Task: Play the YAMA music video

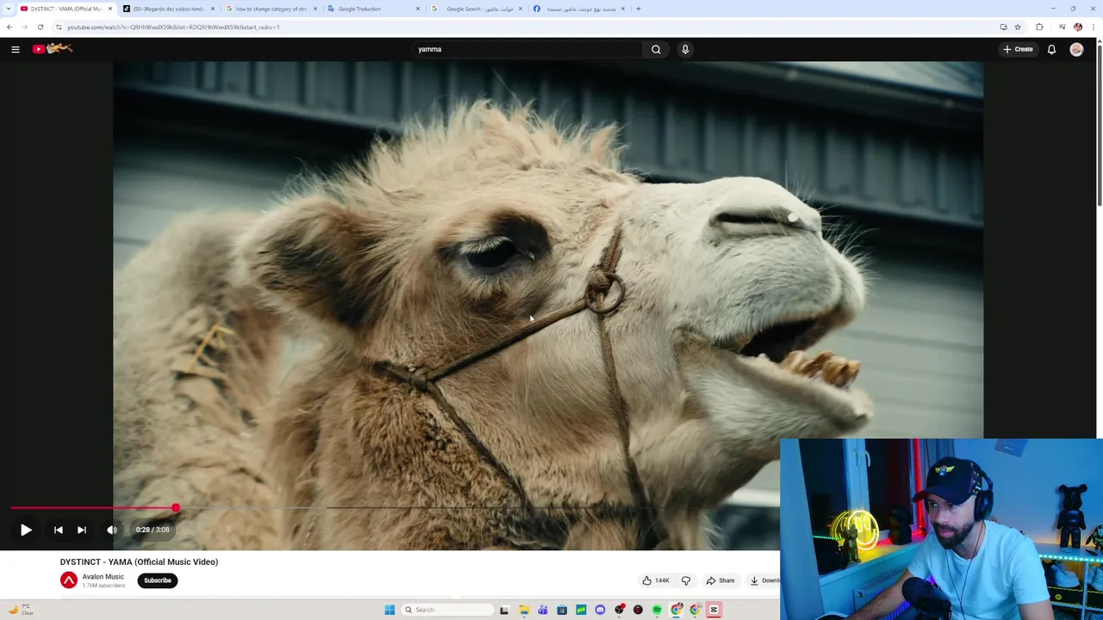Action: [x=26, y=530]
